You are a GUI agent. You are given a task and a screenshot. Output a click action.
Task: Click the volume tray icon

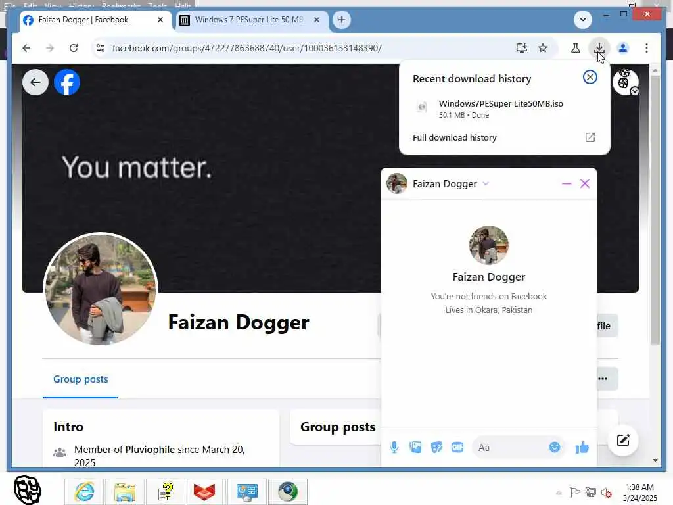coord(607,493)
